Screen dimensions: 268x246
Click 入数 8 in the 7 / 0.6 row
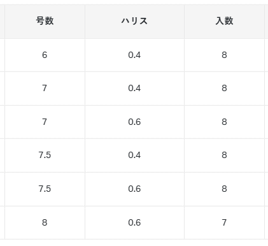(x=224, y=122)
